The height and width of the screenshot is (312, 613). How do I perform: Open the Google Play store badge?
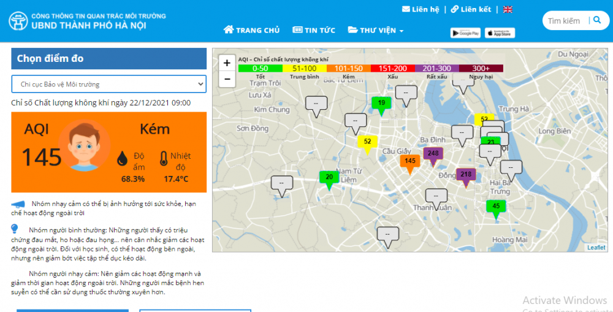pos(465,32)
